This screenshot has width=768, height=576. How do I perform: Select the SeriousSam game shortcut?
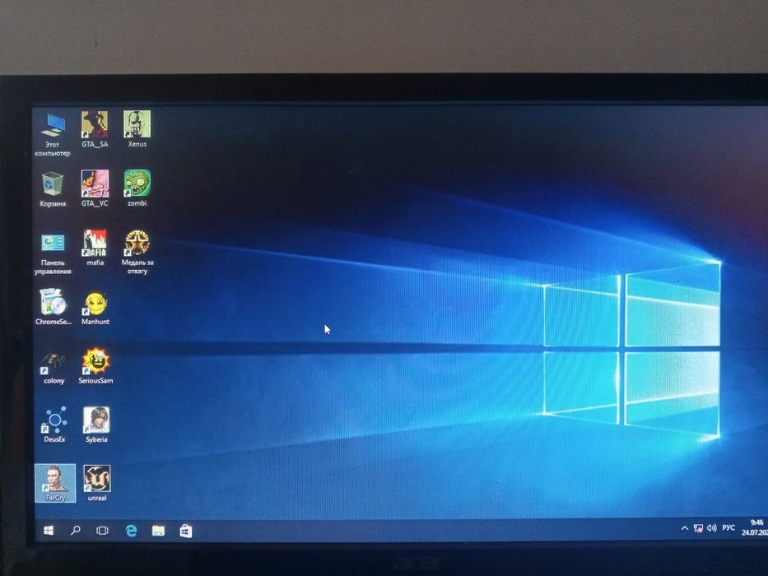coord(95,365)
